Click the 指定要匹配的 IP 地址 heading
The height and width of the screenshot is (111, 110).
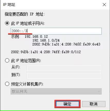click(x=25, y=14)
